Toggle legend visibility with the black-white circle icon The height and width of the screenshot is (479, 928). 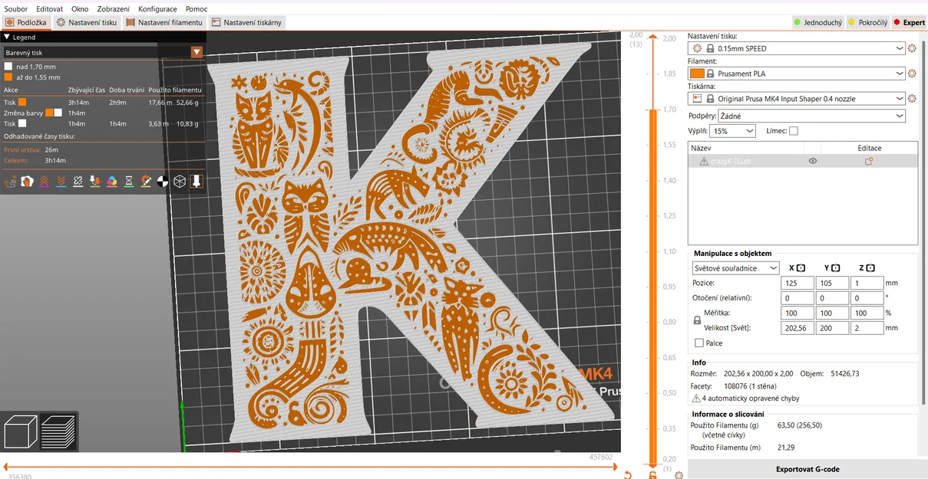tap(162, 182)
